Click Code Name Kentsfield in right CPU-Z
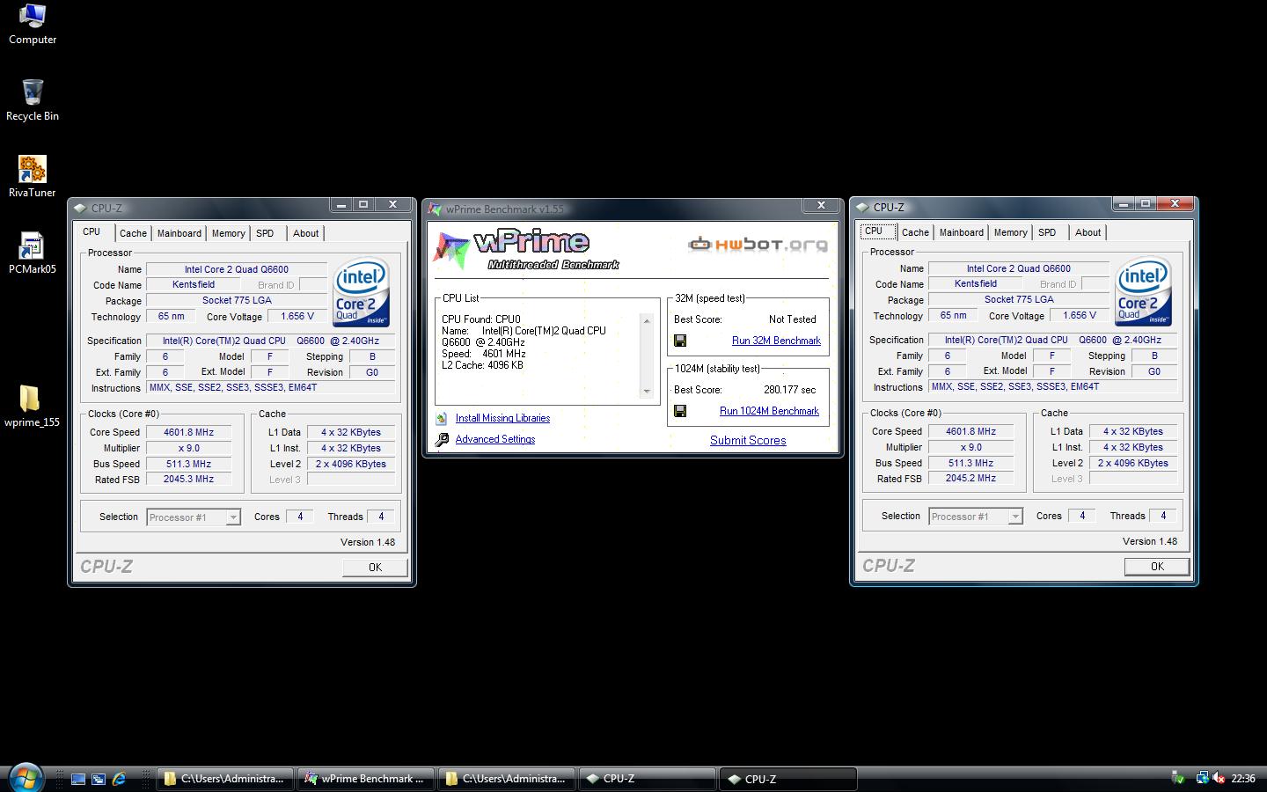1267x792 pixels. coord(976,283)
